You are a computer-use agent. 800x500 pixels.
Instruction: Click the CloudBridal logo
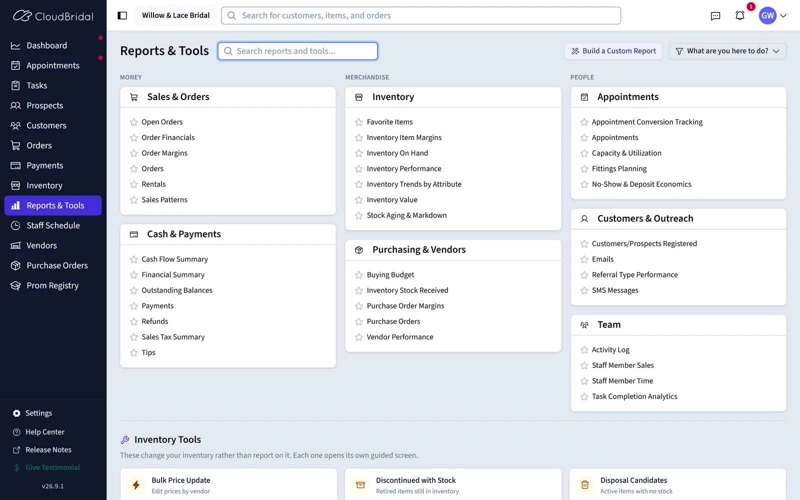click(53, 16)
